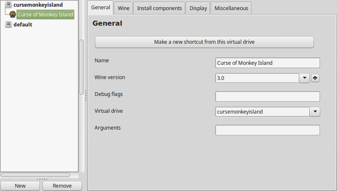Focus the Name text field
The image size is (337, 191).
(268, 63)
